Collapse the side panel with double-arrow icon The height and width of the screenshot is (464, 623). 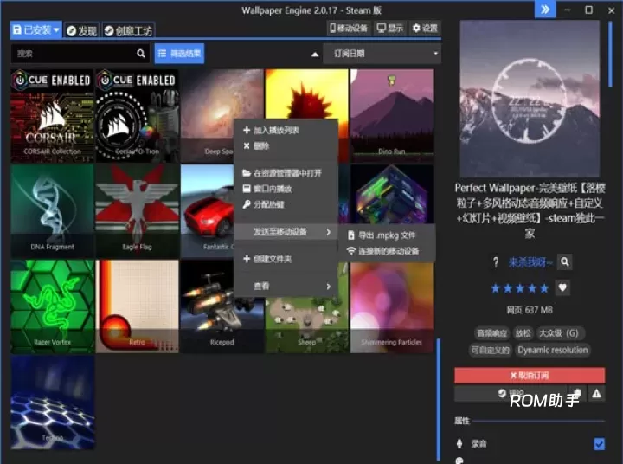pos(544,10)
